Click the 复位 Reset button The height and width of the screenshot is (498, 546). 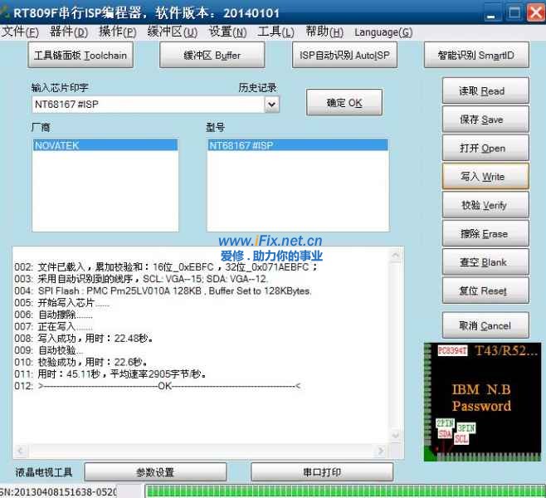coord(485,290)
